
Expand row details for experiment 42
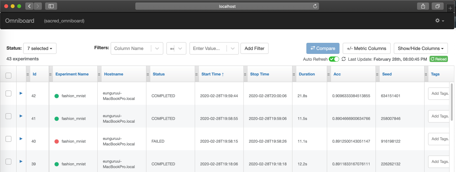(x=21, y=93)
